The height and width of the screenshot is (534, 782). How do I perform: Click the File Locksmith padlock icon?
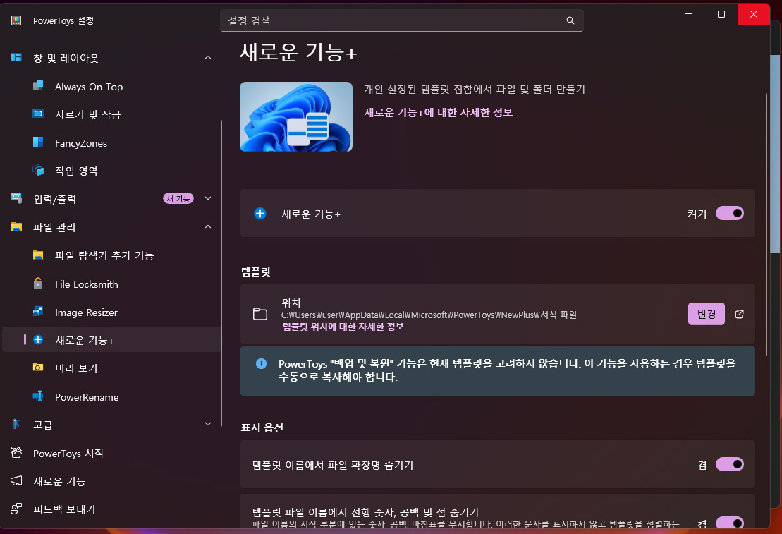tap(38, 284)
